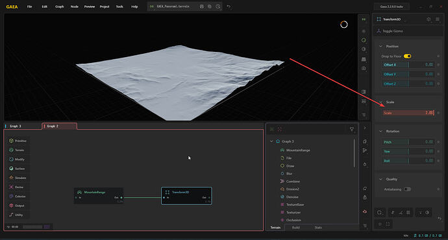This screenshot has width=448, height=240.
Task: Open the Output node category
Action: [17, 206]
